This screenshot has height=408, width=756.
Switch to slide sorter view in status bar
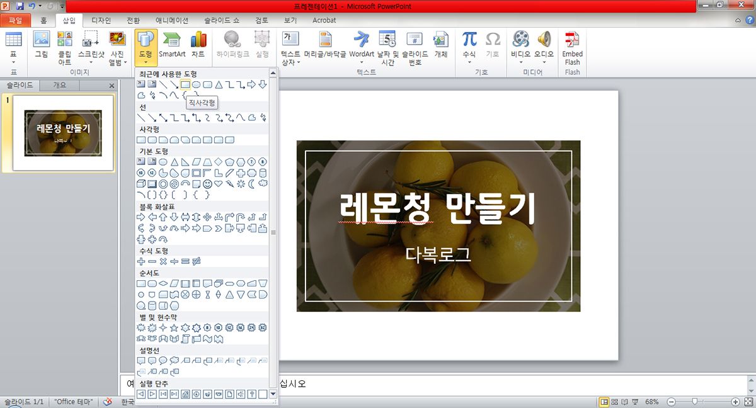point(615,402)
